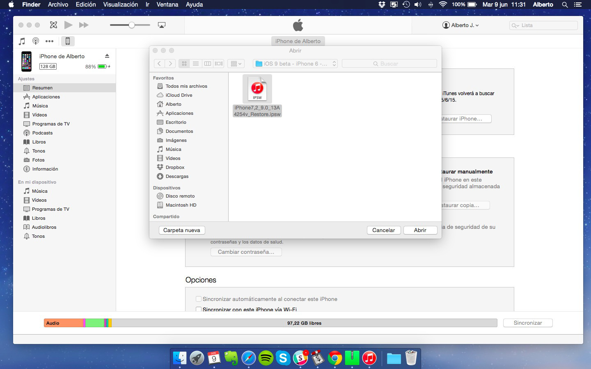Click the iTunes play button

click(68, 25)
